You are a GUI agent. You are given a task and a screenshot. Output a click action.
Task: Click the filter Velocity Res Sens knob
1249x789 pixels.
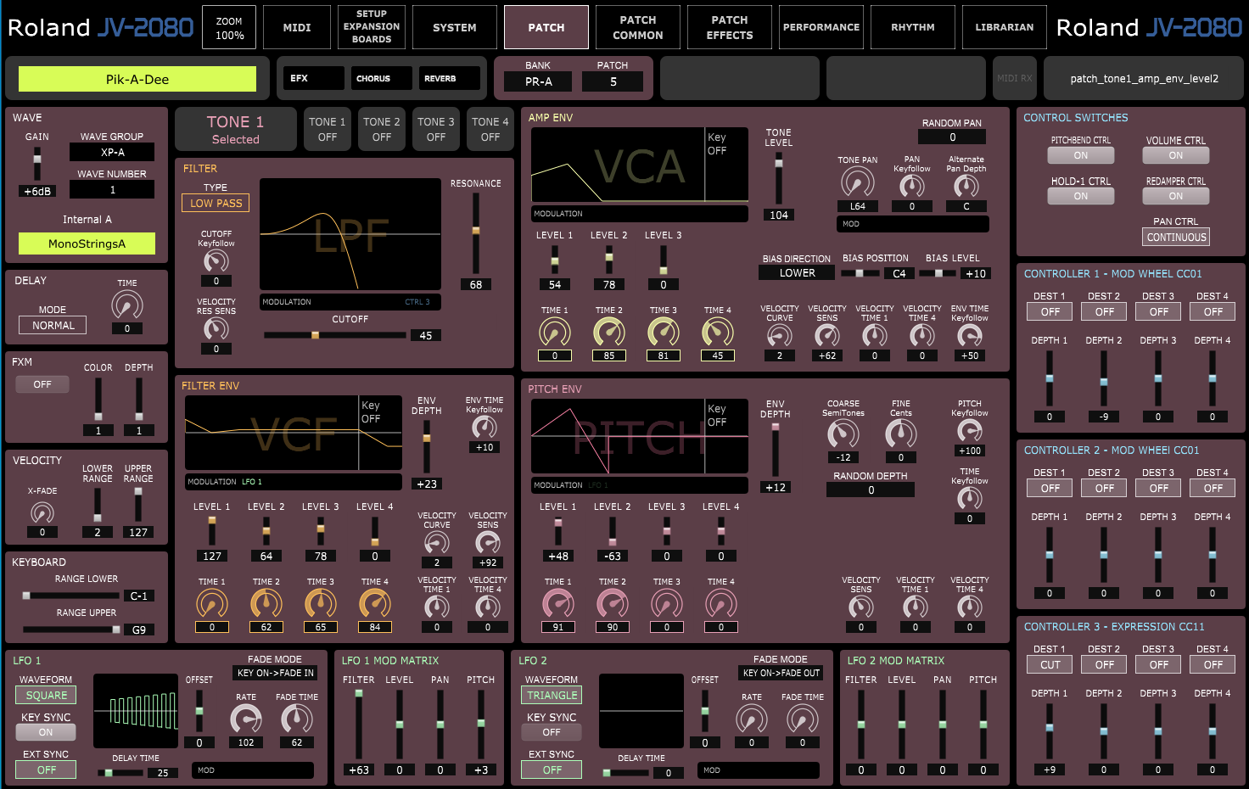point(216,327)
